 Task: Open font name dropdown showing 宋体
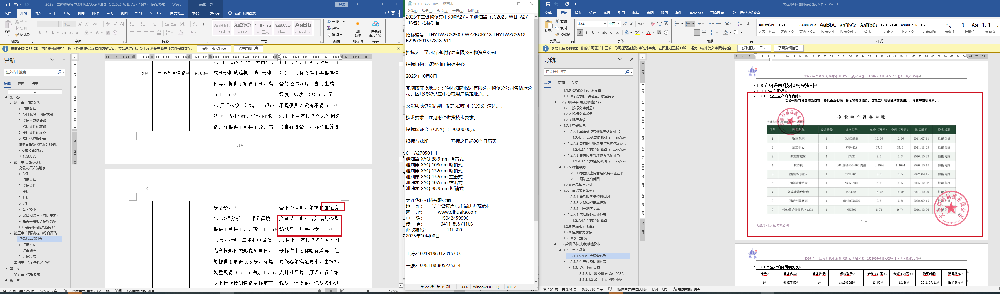pos(605,24)
